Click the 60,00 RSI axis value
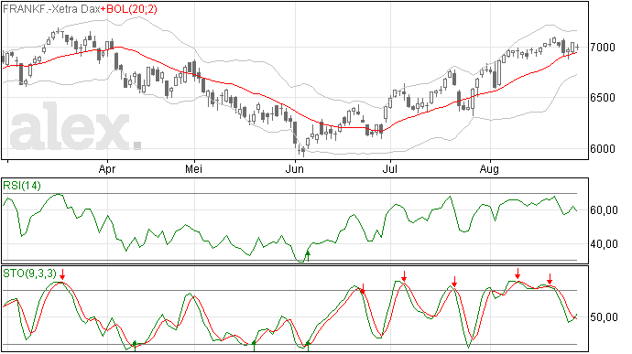 tap(604, 210)
